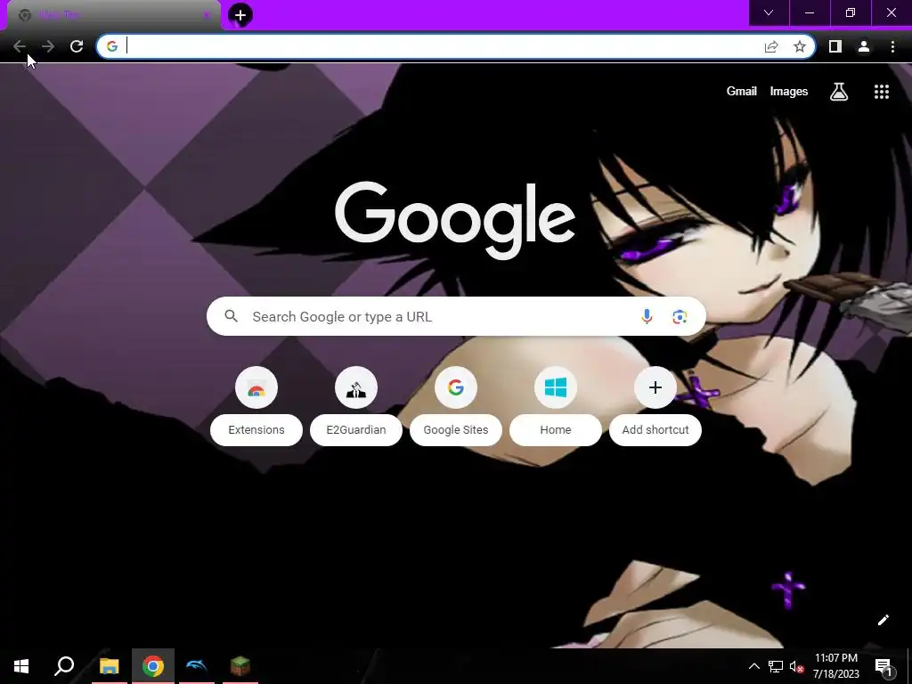Image resolution: width=912 pixels, height=684 pixels.
Task: Open Dolphin emulator from taskbar
Action: pyautogui.click(x=197, y=666)
